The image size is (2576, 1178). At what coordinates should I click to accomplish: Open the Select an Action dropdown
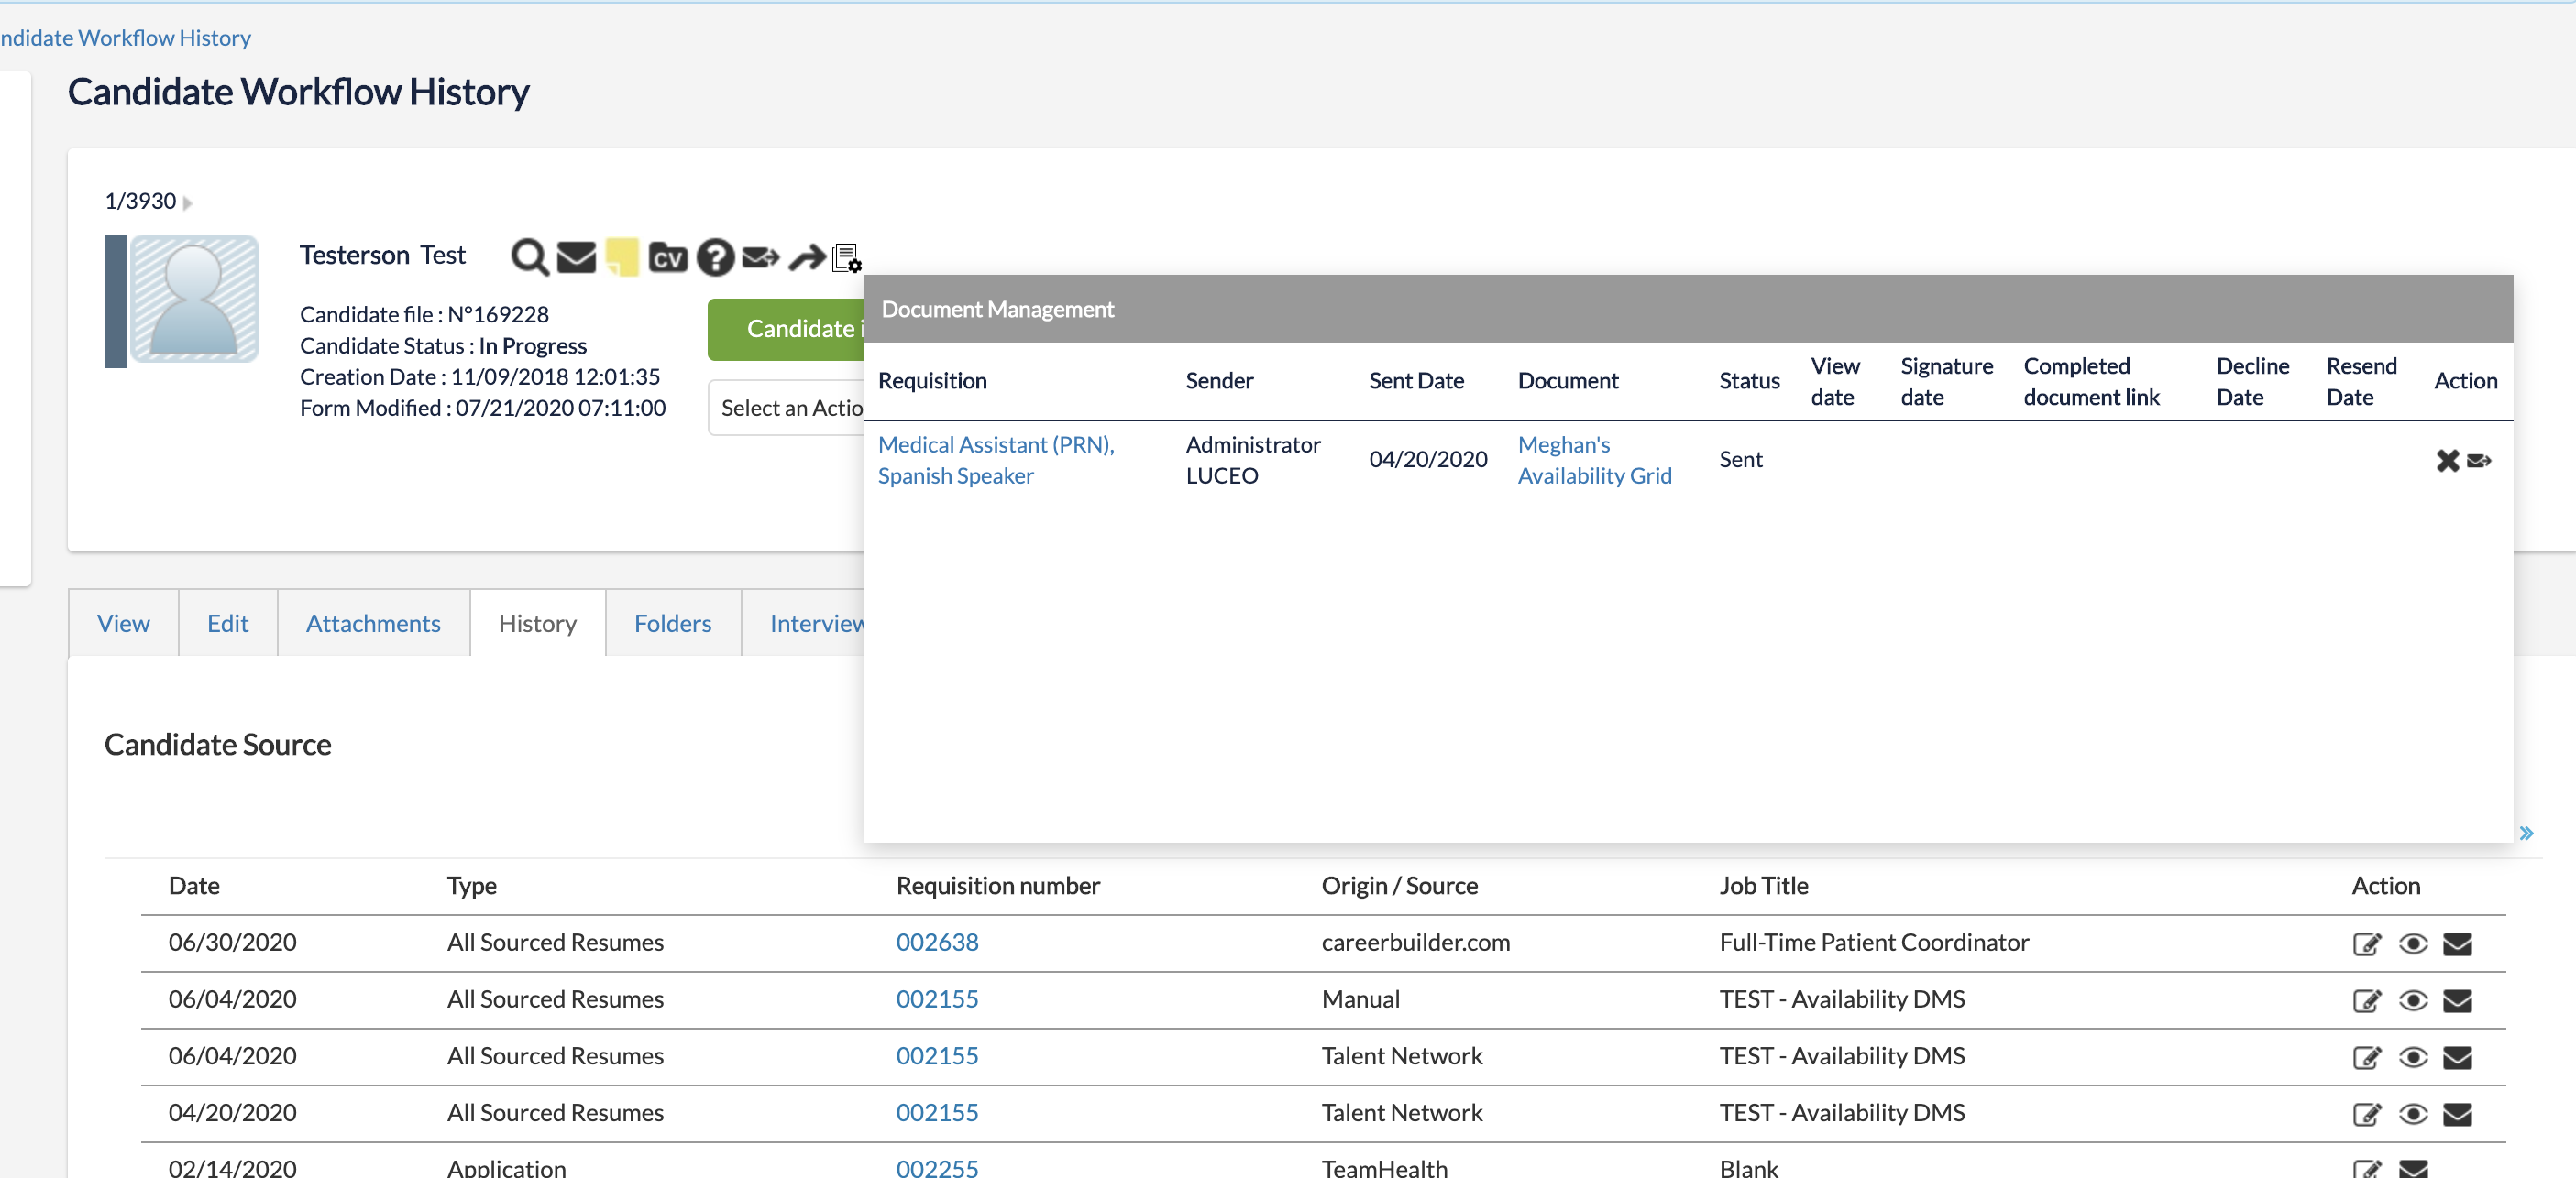point(788,408)
